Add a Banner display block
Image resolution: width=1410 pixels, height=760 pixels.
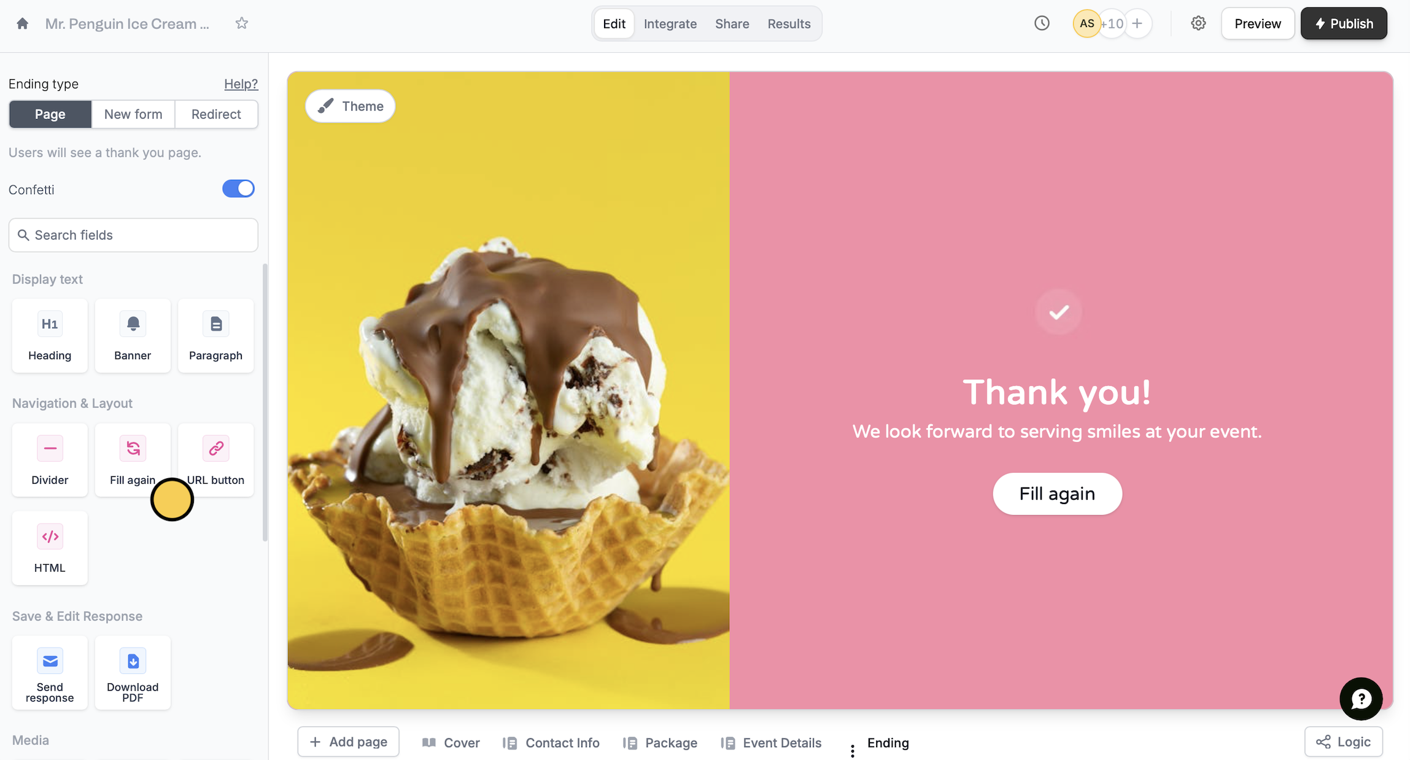[133, 336]
